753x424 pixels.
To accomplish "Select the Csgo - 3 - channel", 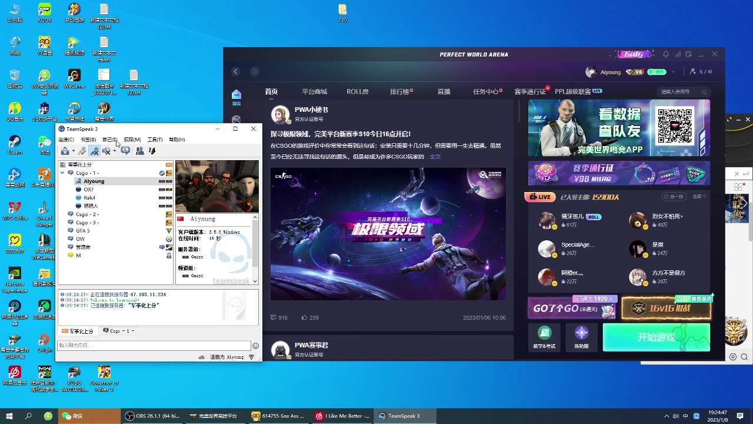I will pyautogui.click(x=87, y=223).
